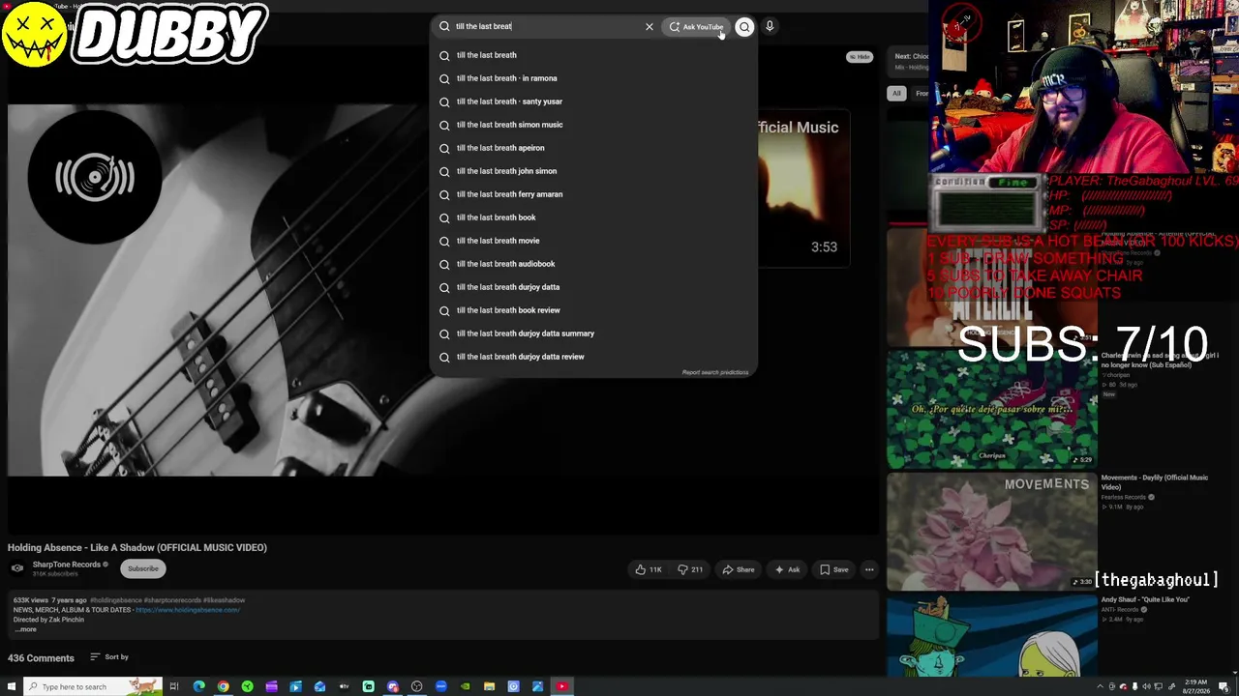Screen dimensions: 1239x696
Task: Dislike the video (211 thumbs down)
Action: [x=690, y=569]
